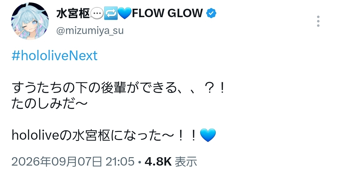This screenshot has height=174, width=337.
Task: Click the ?! punctuation ending the first line
Action: click(215, 88)
